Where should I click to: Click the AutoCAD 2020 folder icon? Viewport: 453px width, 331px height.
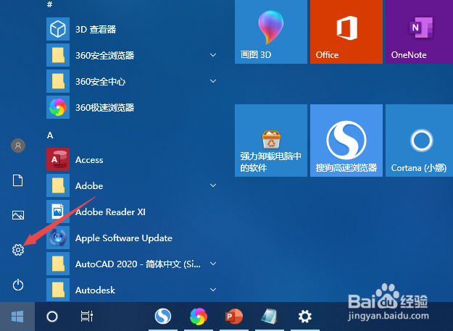(x=58, y=264)
